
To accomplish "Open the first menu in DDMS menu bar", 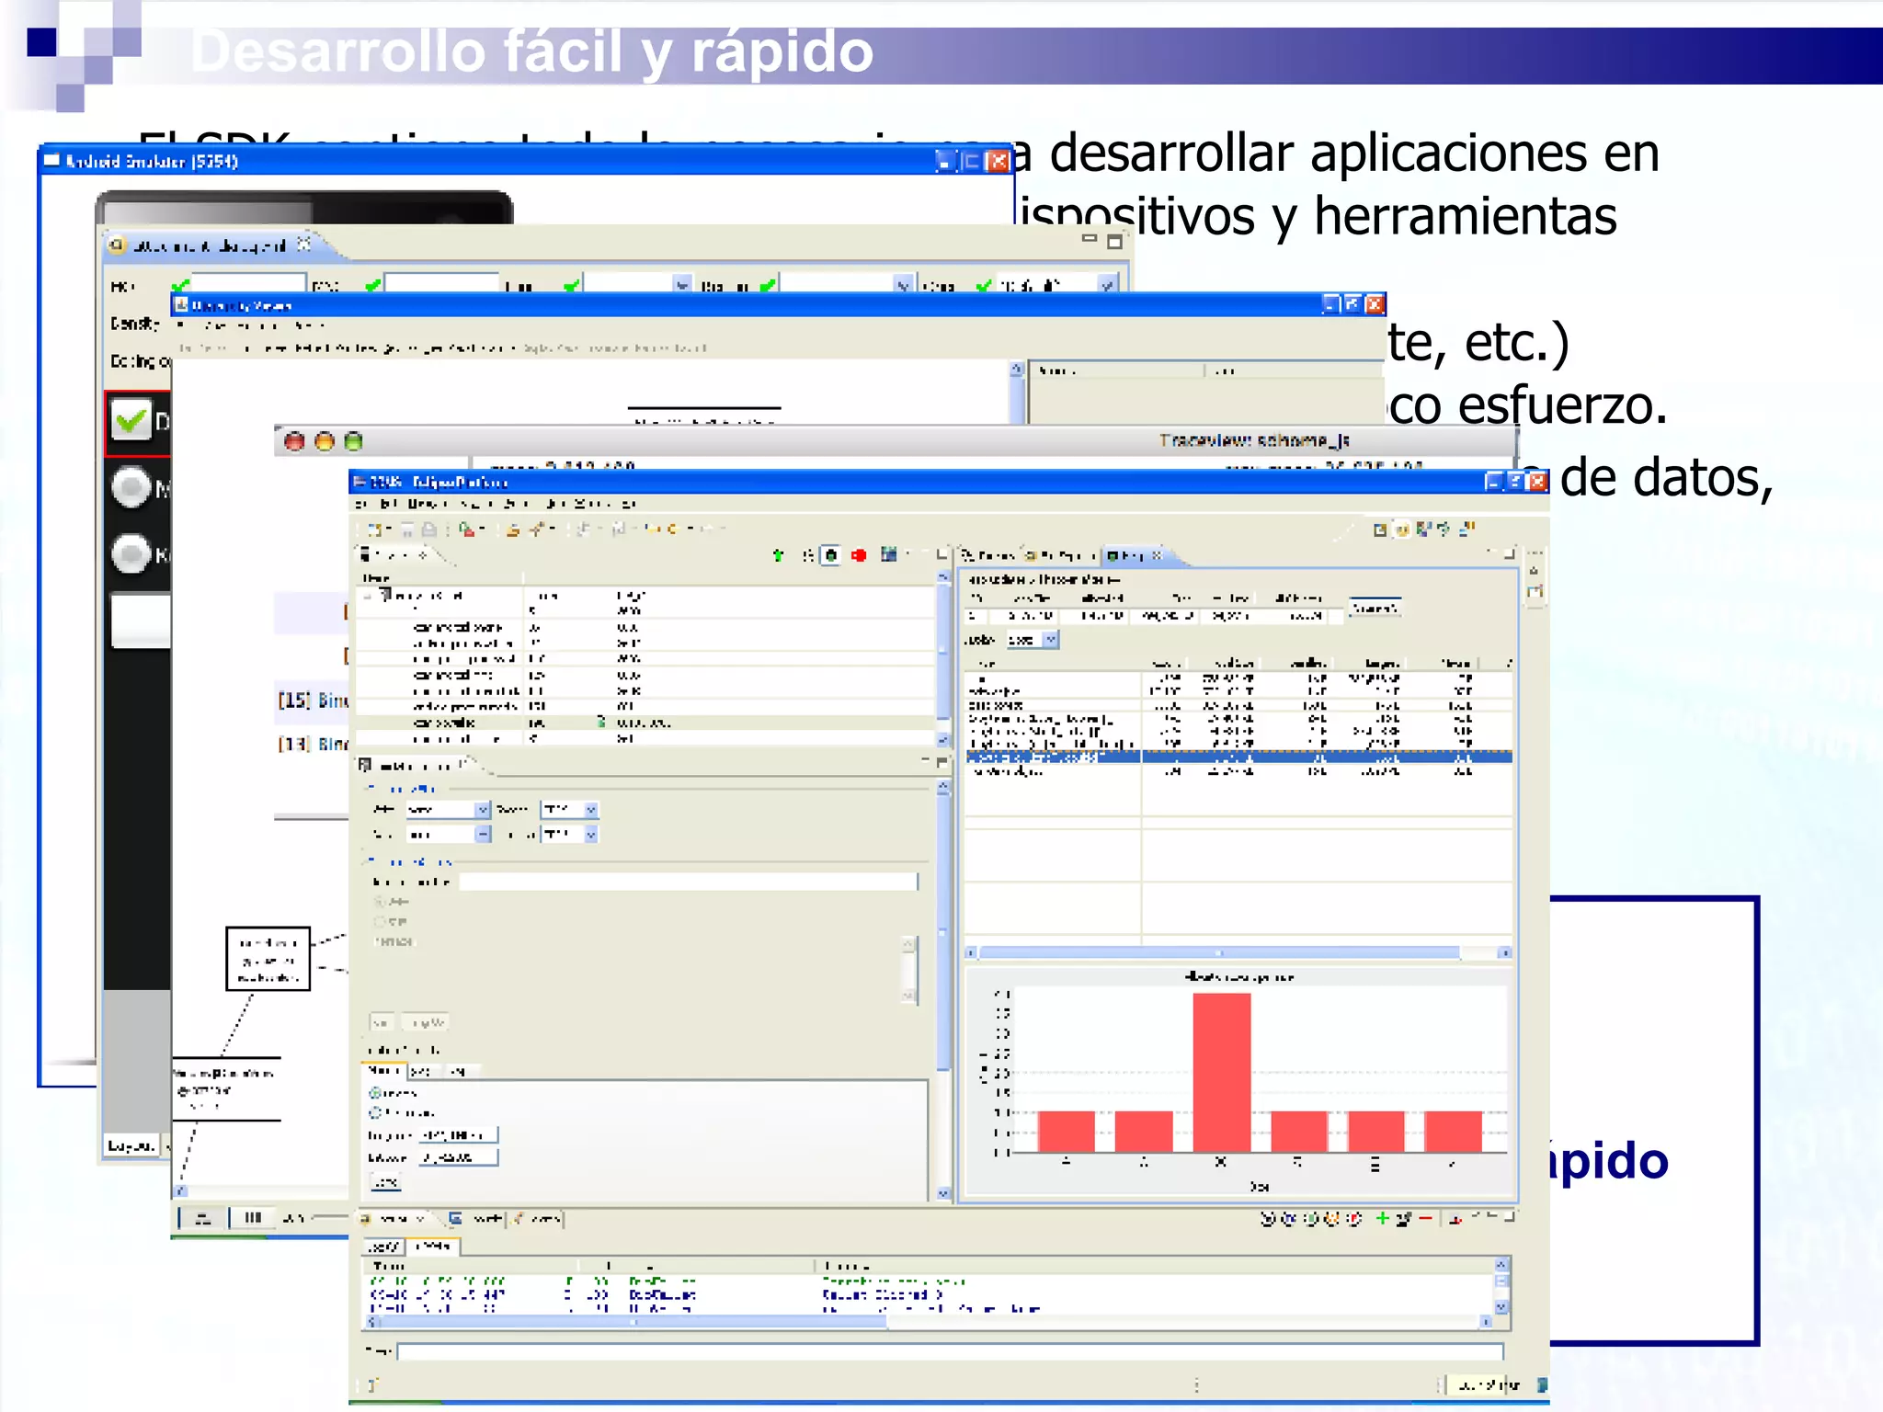I will point(360,504).
